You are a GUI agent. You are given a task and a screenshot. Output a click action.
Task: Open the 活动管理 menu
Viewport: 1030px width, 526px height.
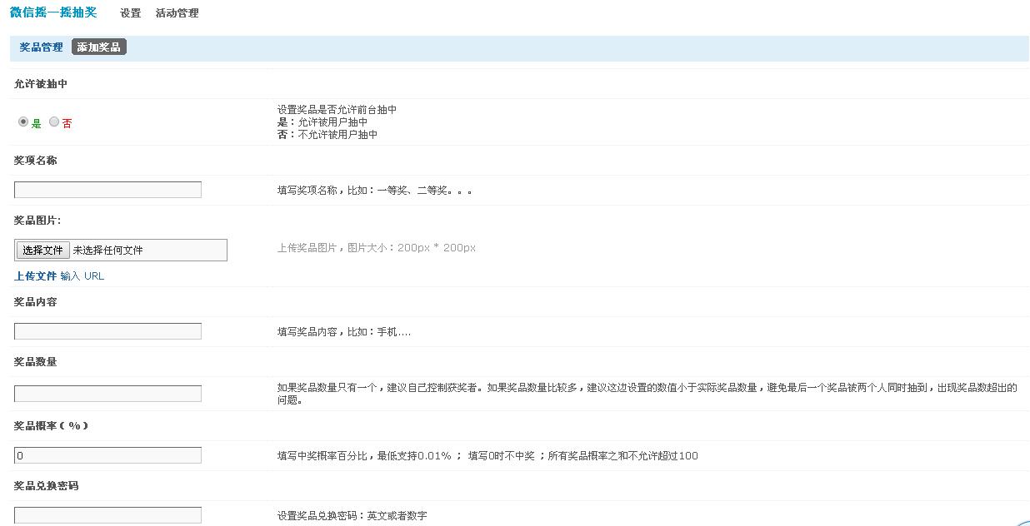point(176,13)
